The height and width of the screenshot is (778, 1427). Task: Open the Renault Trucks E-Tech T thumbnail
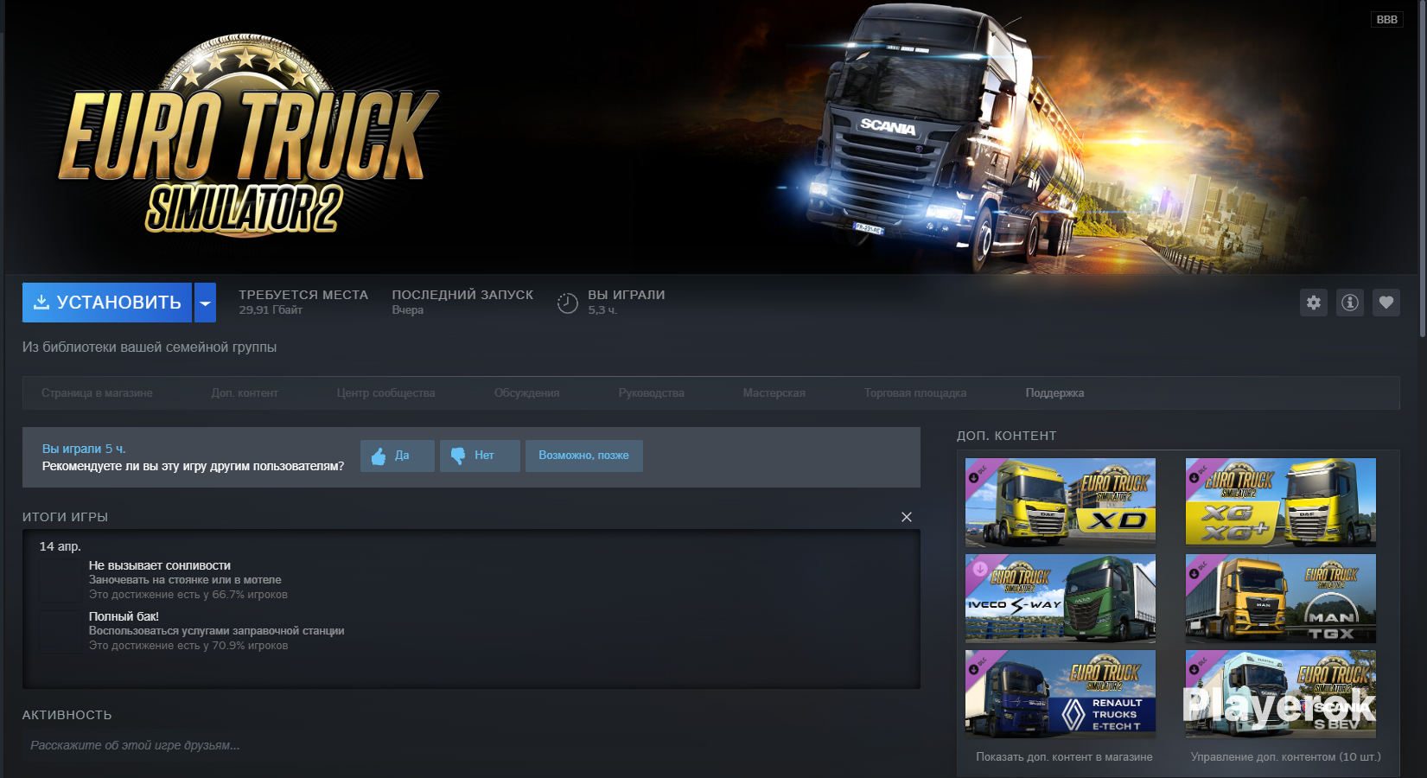[1061, 694]
